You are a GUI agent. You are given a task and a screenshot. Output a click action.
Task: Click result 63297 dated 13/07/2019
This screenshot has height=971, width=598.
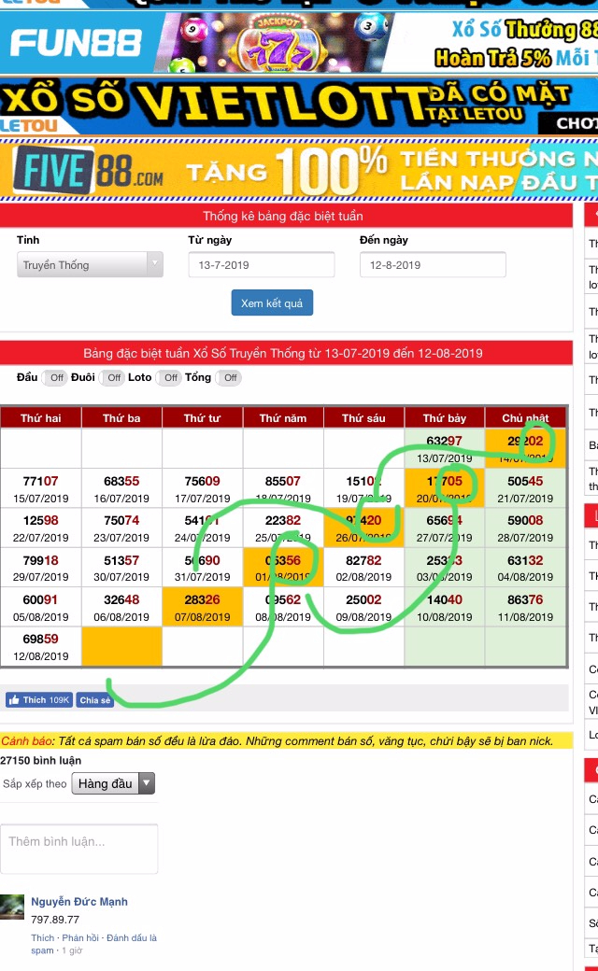coord(445,441)
